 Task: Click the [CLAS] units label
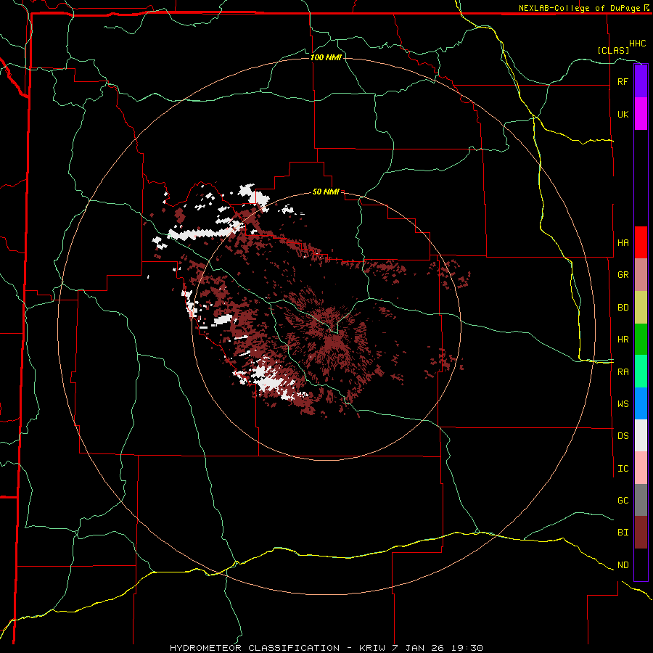[x=613, y=50]
